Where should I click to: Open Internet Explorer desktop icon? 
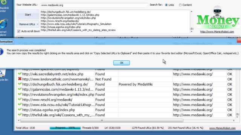[x=3, y=27]
